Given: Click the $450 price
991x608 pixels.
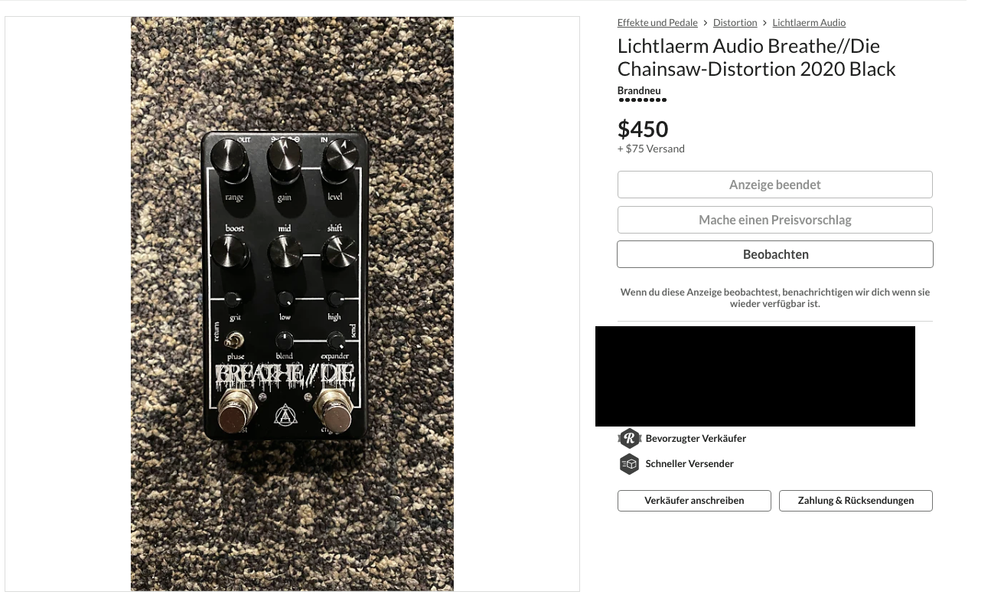Looking at the screenshot, I should pyautogui.click(x=643, y=129).
